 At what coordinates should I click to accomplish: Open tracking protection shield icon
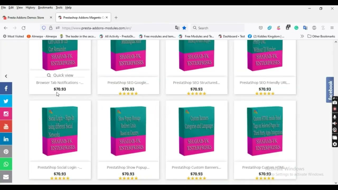[44, 28]
